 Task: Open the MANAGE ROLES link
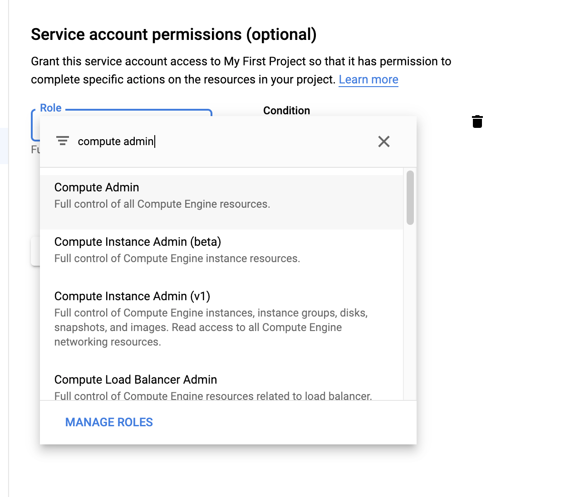109,422
